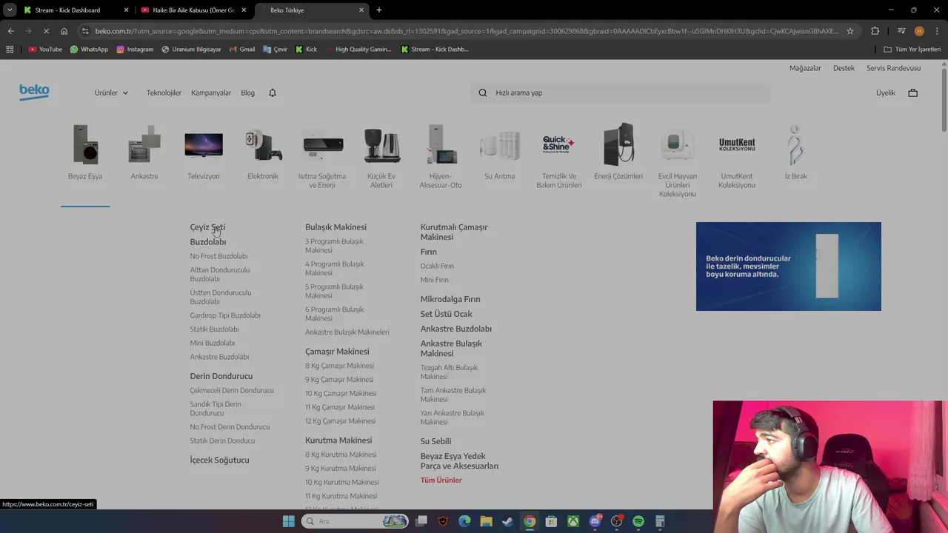Open the Blog menu item
948x533 pixels.
[247, 93]
